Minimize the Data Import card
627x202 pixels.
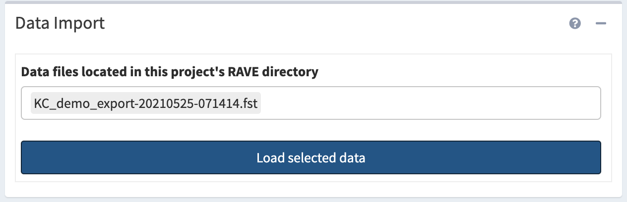coord(601,23)
